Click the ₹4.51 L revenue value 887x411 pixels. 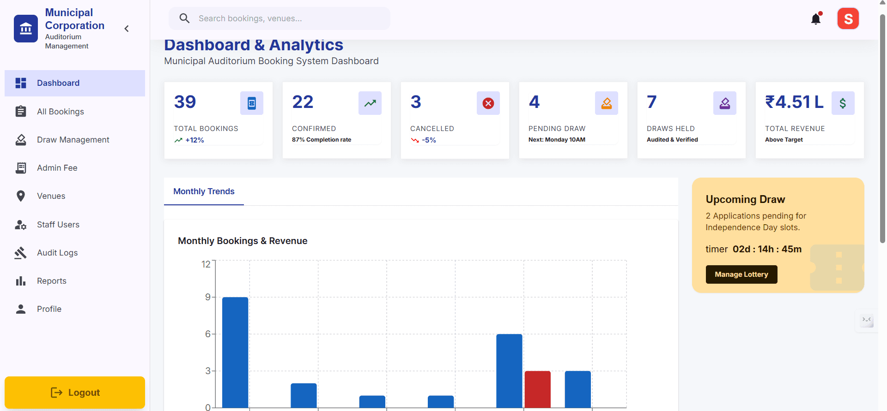pyautogui.click(x=794, y=102)
